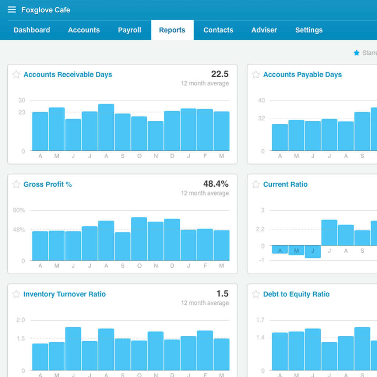377x377 pixels.
Task: Click the October bar in Gross Profit chart
Action: click(x=139, y=239)
